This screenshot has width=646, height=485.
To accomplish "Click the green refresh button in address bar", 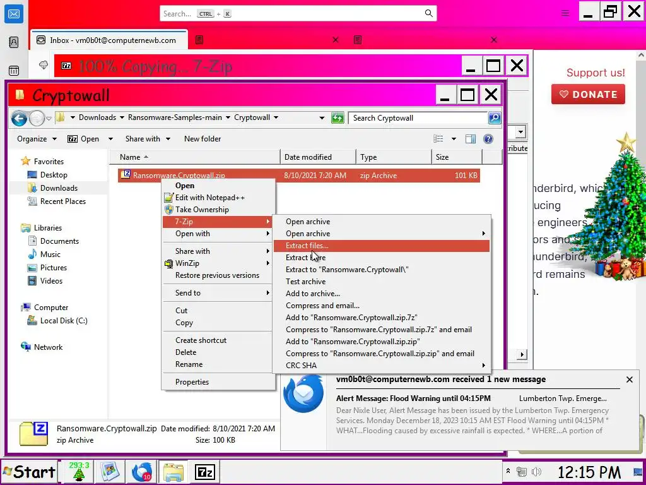I will (338, 118).
